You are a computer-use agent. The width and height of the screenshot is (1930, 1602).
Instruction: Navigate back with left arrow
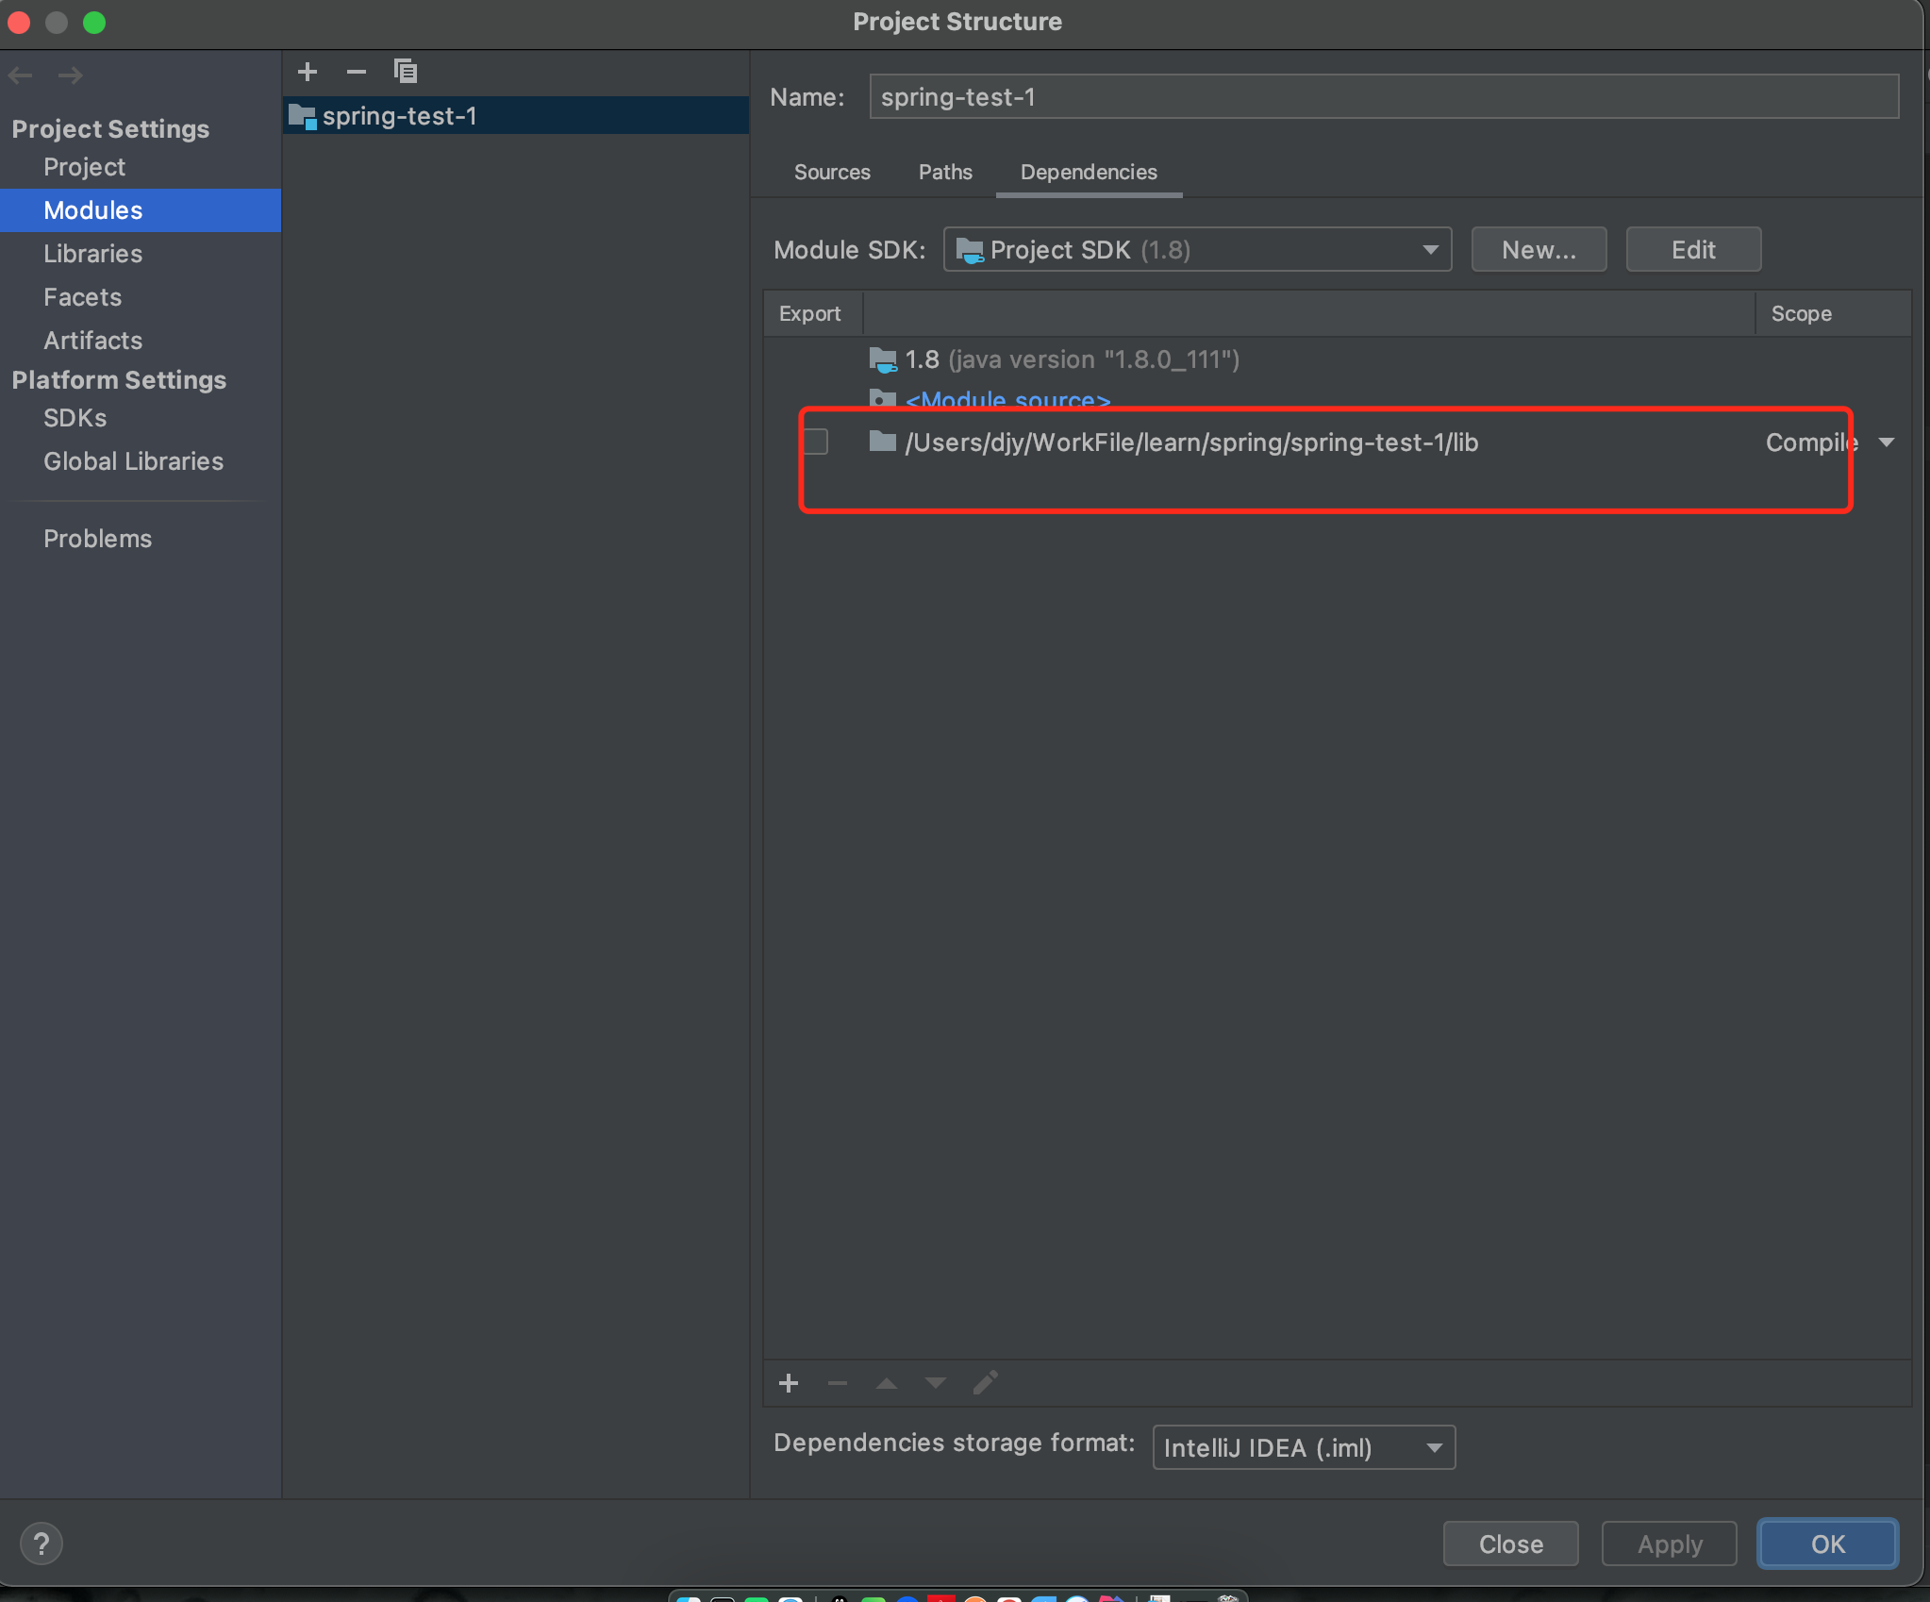pyautogui.click(x=21, y=75)
